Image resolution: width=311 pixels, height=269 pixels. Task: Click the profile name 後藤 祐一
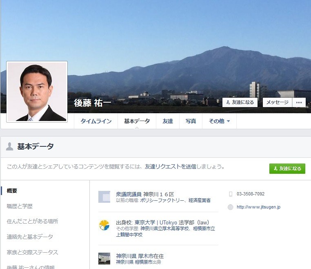(x=93, y=103)
